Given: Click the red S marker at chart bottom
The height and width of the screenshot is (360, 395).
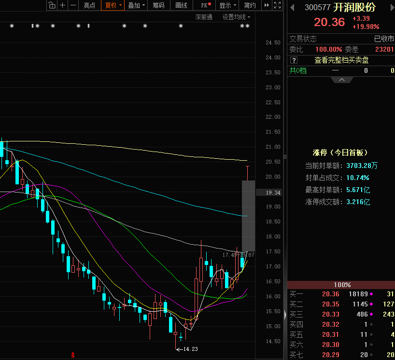Looking at the screenshot, I should [73, 355].
